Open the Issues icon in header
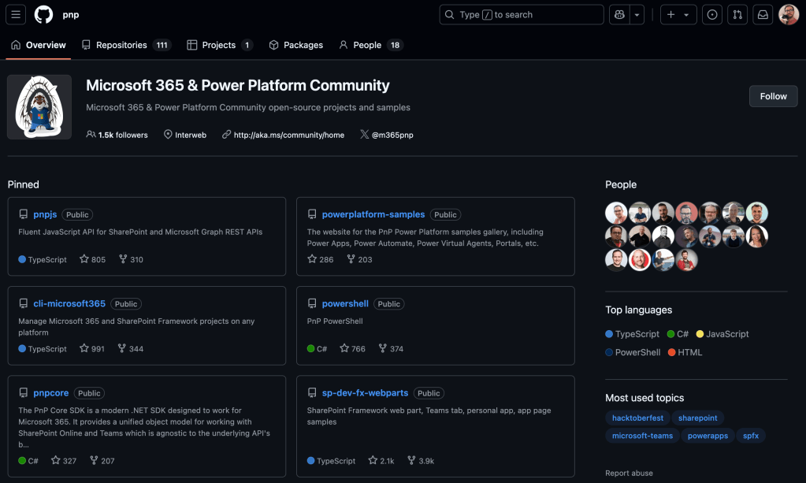This screenshot has width=806, height=483. point(712,14)
